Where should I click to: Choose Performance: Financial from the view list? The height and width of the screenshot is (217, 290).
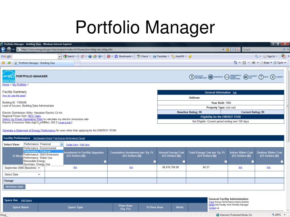click(43, 151)
